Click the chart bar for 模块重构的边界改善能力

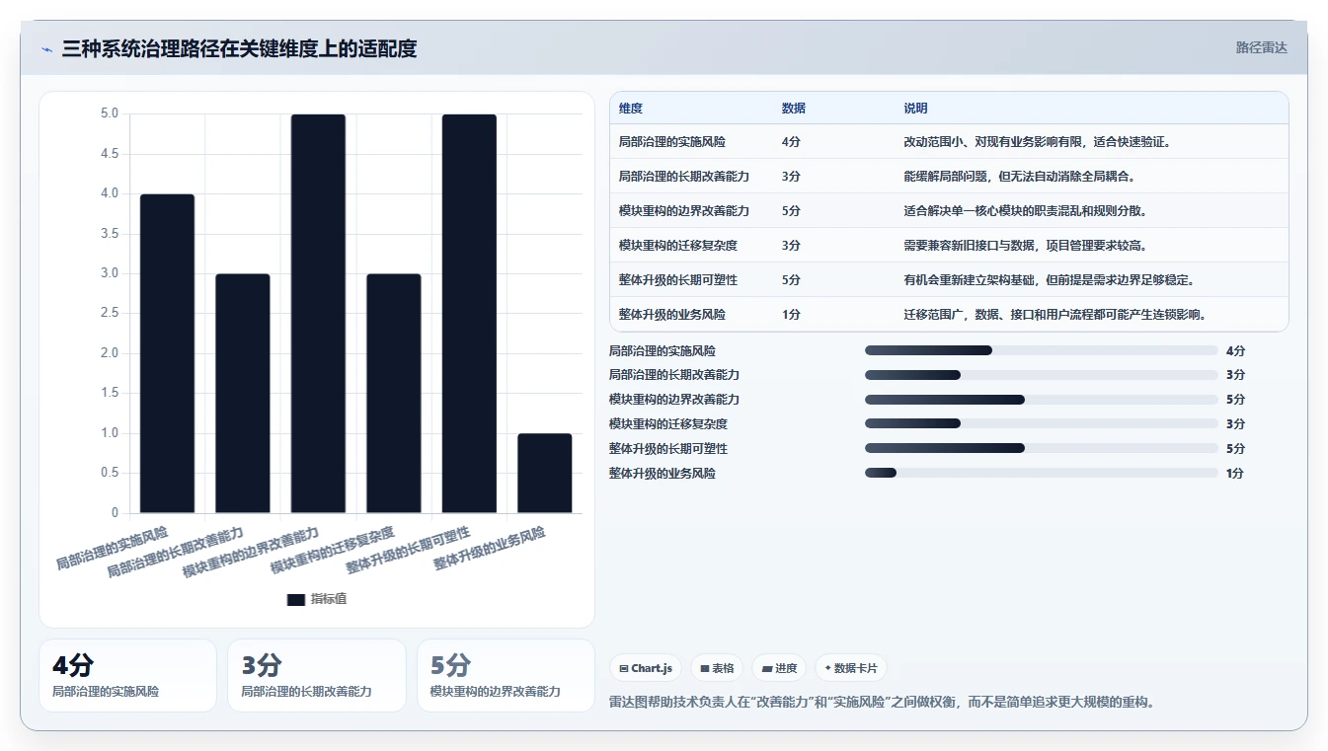click(x=318, y=314)
